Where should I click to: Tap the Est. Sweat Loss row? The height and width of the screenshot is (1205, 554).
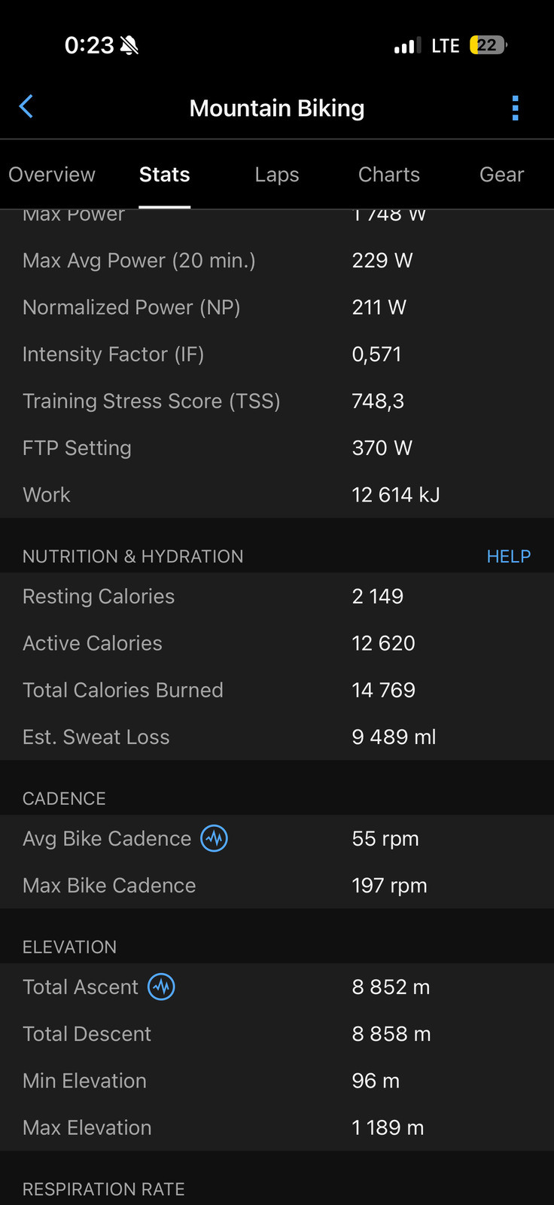pyautogui.click(x=277, y=737)
